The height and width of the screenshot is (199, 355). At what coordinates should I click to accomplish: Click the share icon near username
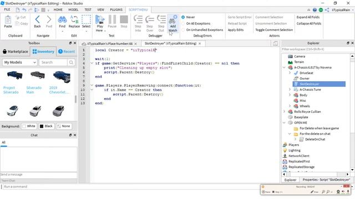pyautogui.click(x=327, y=10)
